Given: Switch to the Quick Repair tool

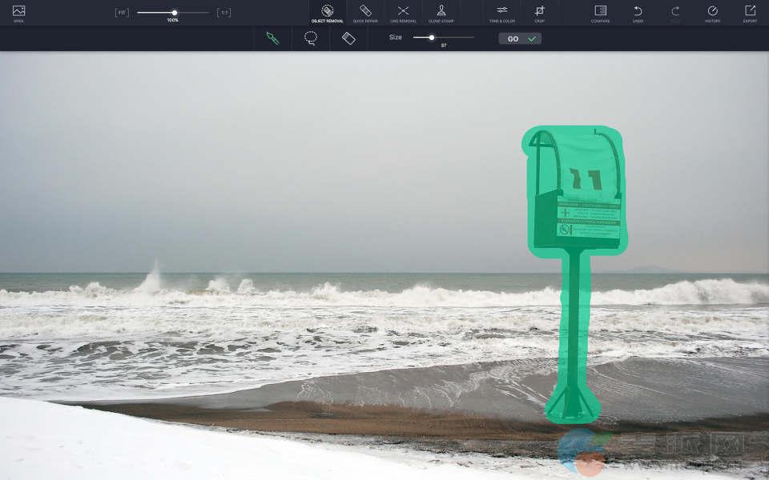Looking at the screenshot, I should (x=365, y=12).
